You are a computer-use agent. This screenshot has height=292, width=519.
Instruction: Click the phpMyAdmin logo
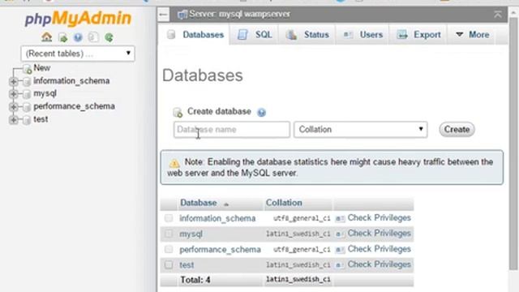click(78, 18)
